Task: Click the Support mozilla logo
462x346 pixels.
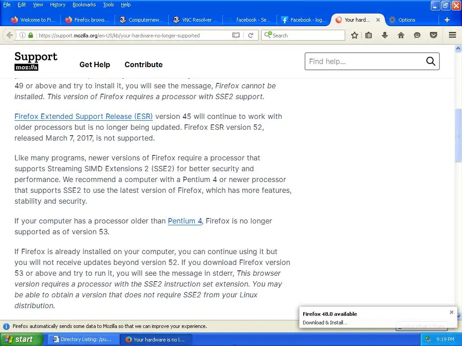Action: point(36,61)
